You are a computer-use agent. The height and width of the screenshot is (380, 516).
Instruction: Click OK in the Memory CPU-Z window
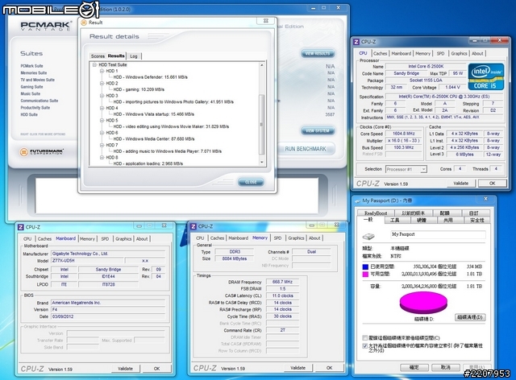pos(329,368)
